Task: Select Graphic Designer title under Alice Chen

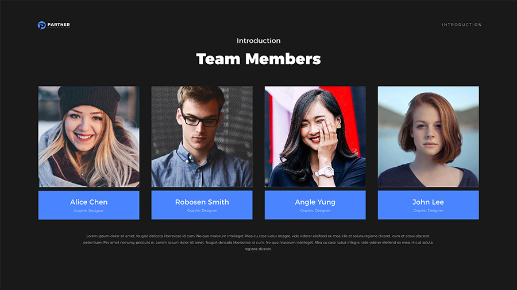Action: [88, 211]
